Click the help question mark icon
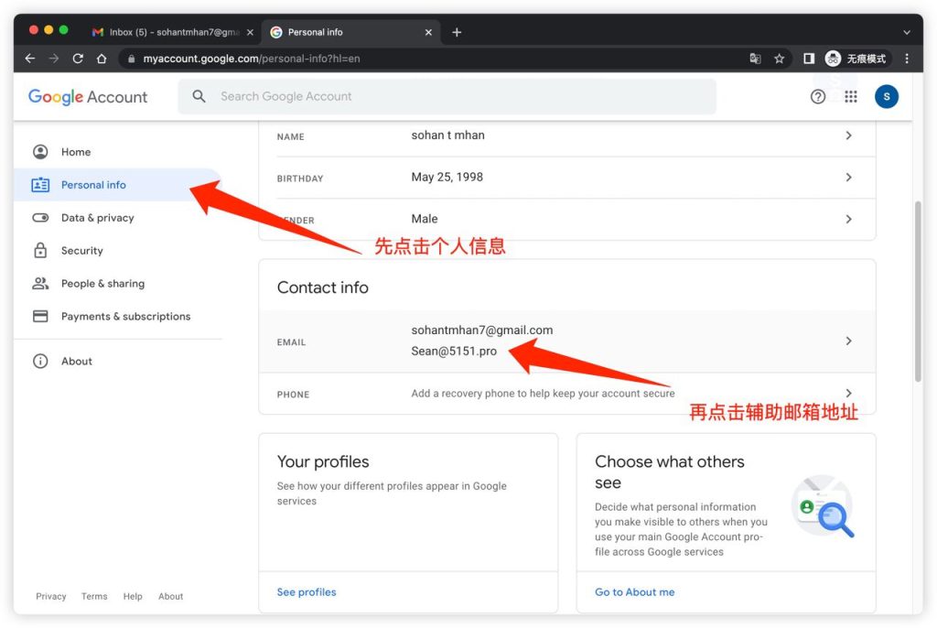Viewport: 937px width, 628px height. pyautogui.click(x=818, y=96)
